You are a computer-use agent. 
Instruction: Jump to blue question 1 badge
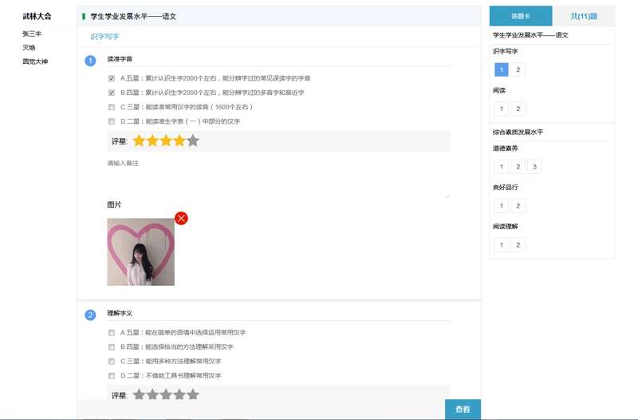[90, 61]
